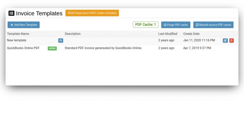The width and height of the screenshot is (244, 128).
Task: Click Apr 7, 2019 9:37 PM date
Action: (x=197, y=48)
